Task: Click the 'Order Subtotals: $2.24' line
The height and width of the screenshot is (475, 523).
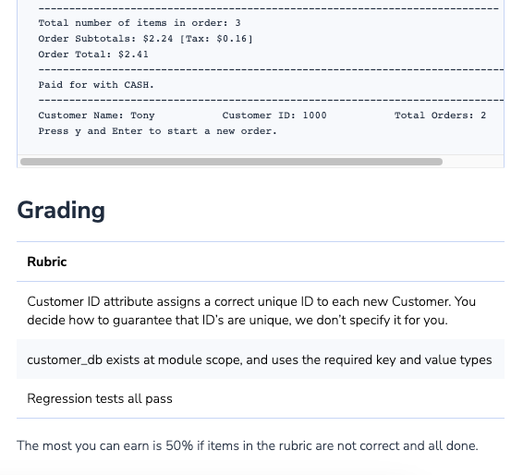Action: click(145, 39)
